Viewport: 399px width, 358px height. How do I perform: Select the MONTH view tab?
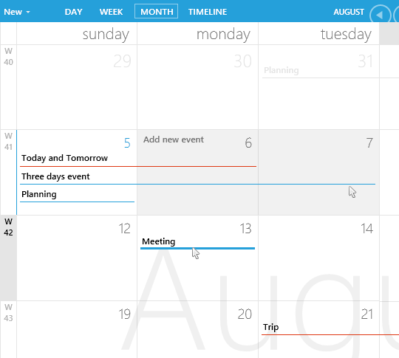pos(156,12)
